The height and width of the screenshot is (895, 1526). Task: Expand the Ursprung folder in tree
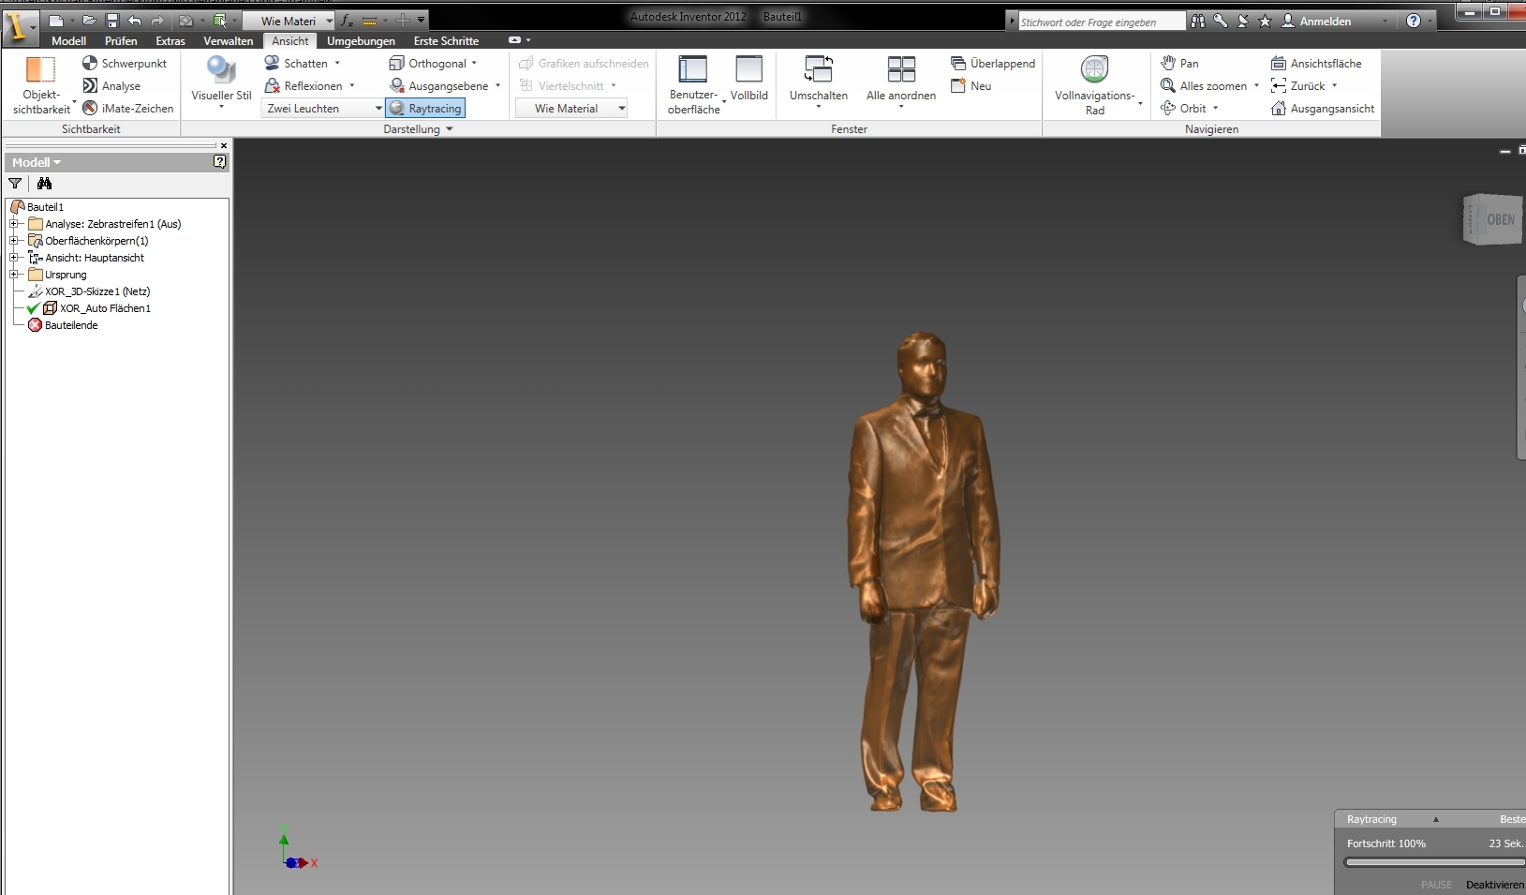pyautogui.click(x=14, y=275)
